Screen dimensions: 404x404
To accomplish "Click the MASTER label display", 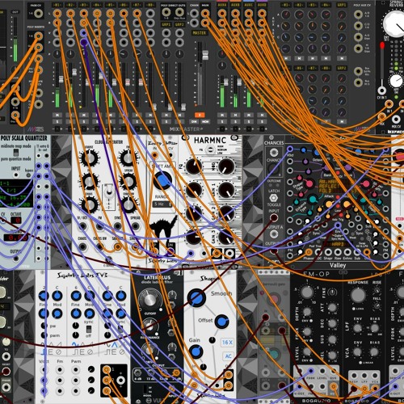I will click(x=200, y=33).
